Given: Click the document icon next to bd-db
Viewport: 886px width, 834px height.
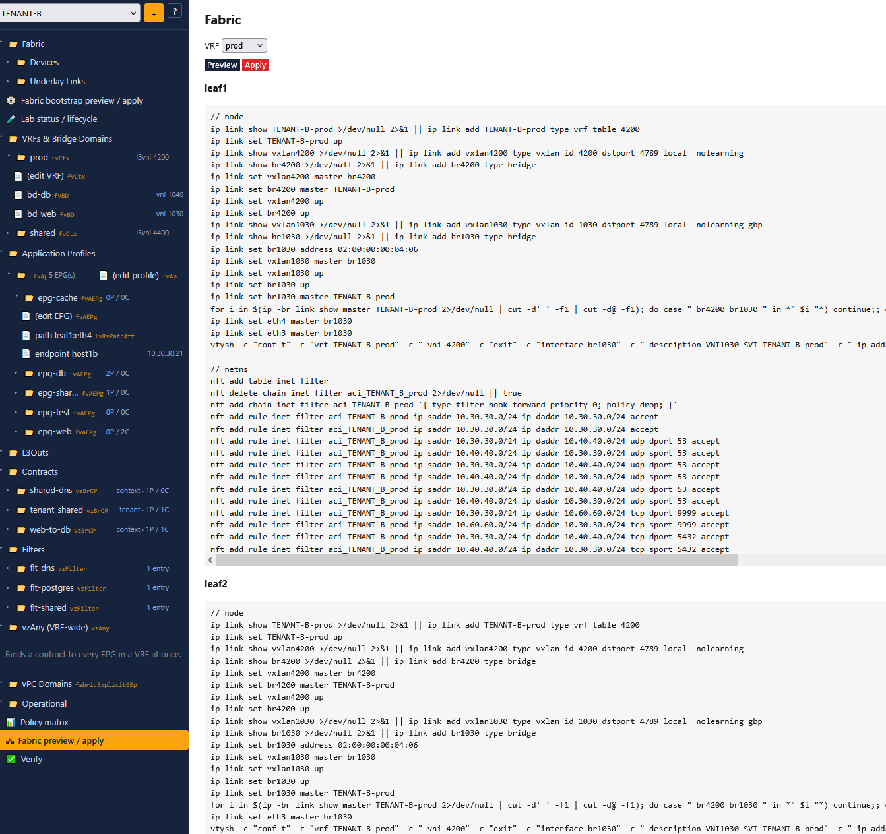Looking at the screenshot, I should point(18,195).
